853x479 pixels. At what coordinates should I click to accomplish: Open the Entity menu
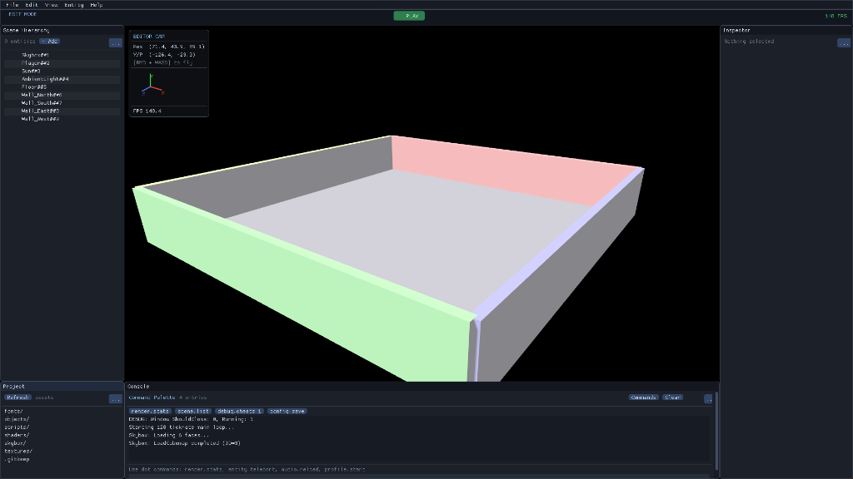click(74, 5)
